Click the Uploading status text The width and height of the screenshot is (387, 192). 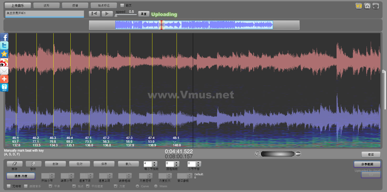[x=164, y=14]
